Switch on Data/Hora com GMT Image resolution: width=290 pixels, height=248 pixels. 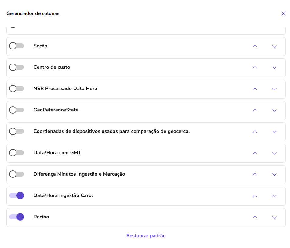click(16, 153)
